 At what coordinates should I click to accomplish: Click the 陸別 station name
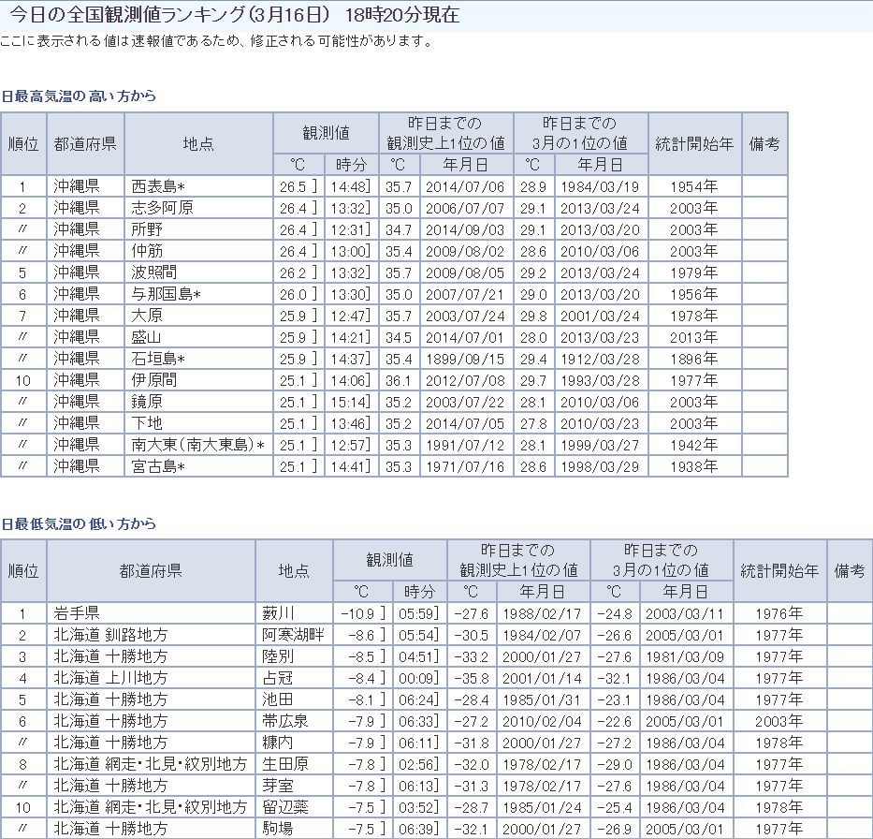coord(278,656)
